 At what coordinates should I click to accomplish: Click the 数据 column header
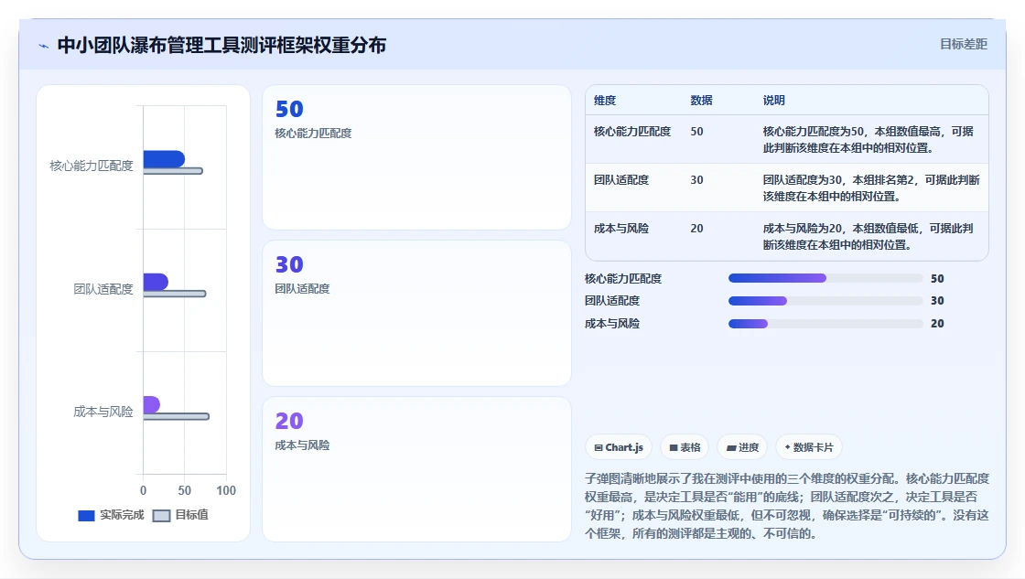point(701,101)
